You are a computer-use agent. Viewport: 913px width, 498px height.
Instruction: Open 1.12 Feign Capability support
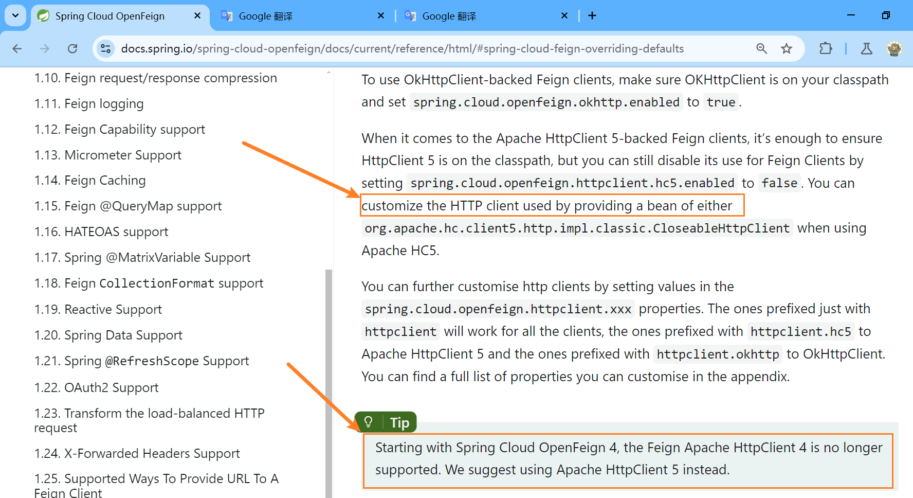(119, 130)
